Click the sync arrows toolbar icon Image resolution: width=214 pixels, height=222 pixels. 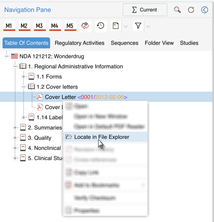[85, 26]
